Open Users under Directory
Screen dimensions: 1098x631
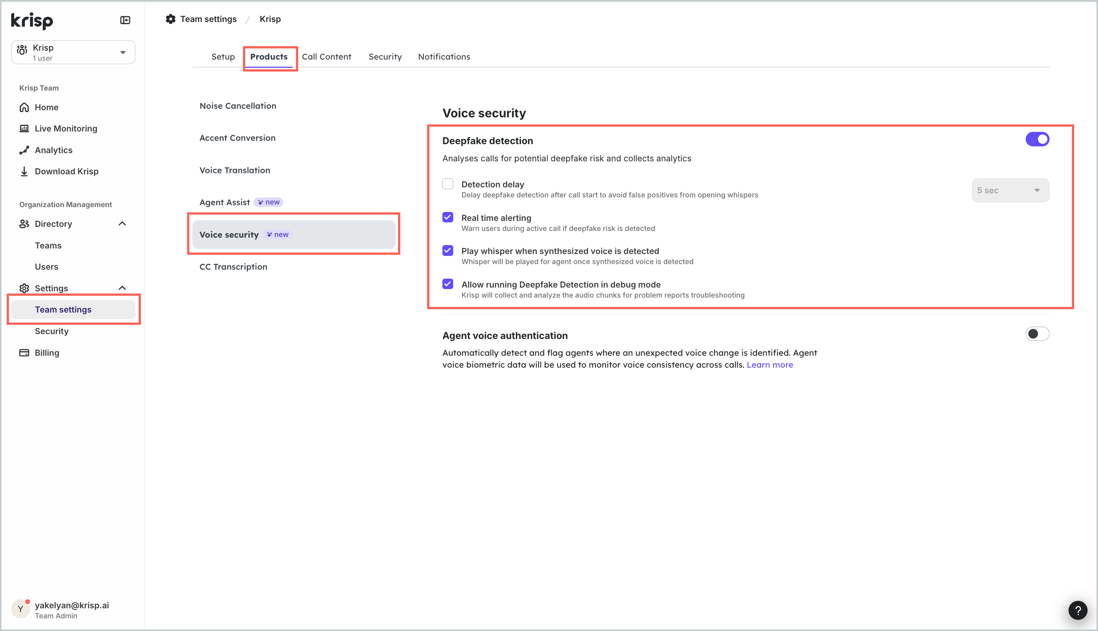46,267
